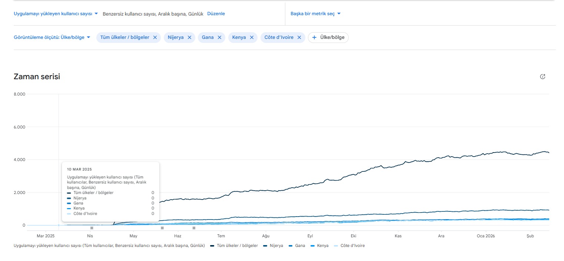Open Uygulamayı yükleyen kullanıcı sayısı metric dropdown
The image size is (564, 261).
[56, 14]
